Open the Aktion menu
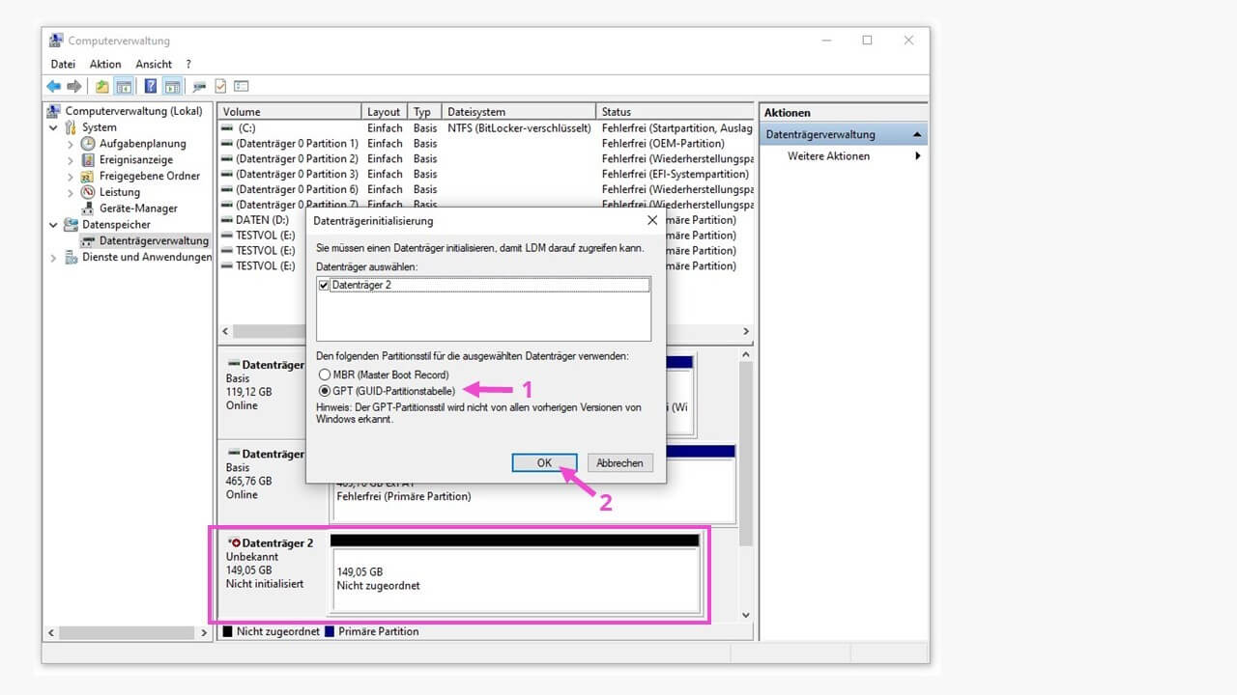Screen dimensions: 1237x695 coord(105,64)
